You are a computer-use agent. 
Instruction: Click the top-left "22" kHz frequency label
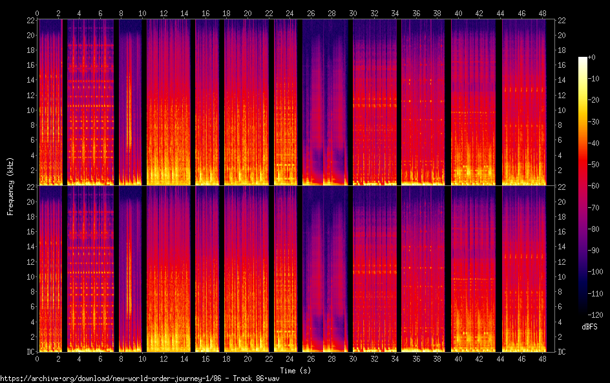(x=30, y=20)
